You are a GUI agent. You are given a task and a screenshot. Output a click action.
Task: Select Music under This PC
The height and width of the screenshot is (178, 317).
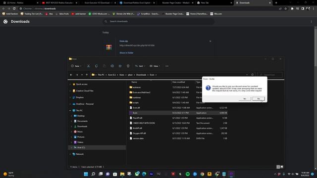click(80, 132)
